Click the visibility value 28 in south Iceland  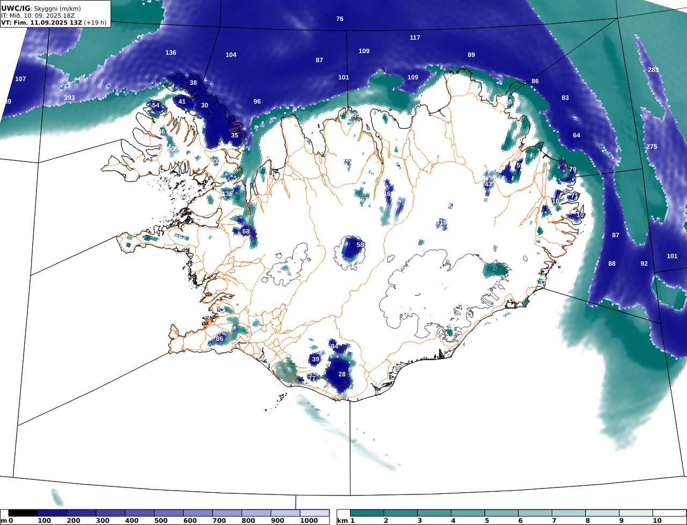[x=342, y=374]
